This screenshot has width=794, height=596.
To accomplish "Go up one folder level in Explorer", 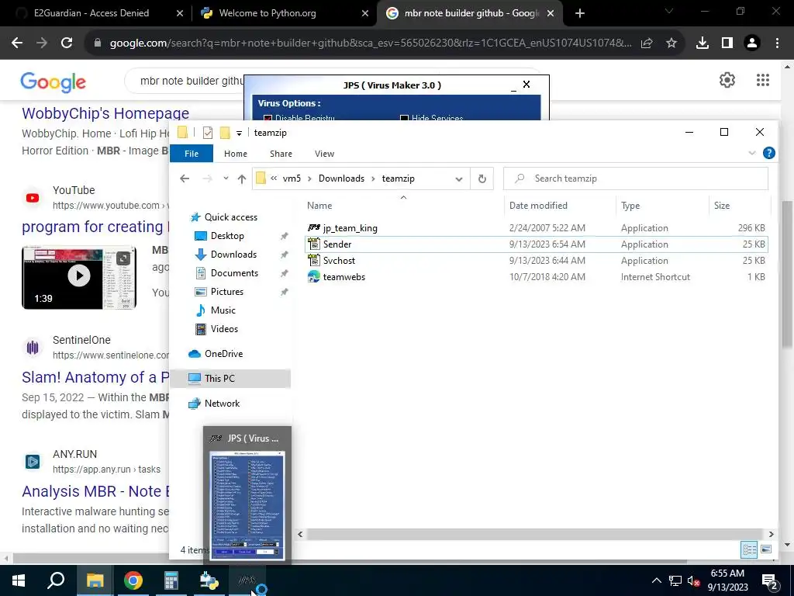I will [242, 178].
